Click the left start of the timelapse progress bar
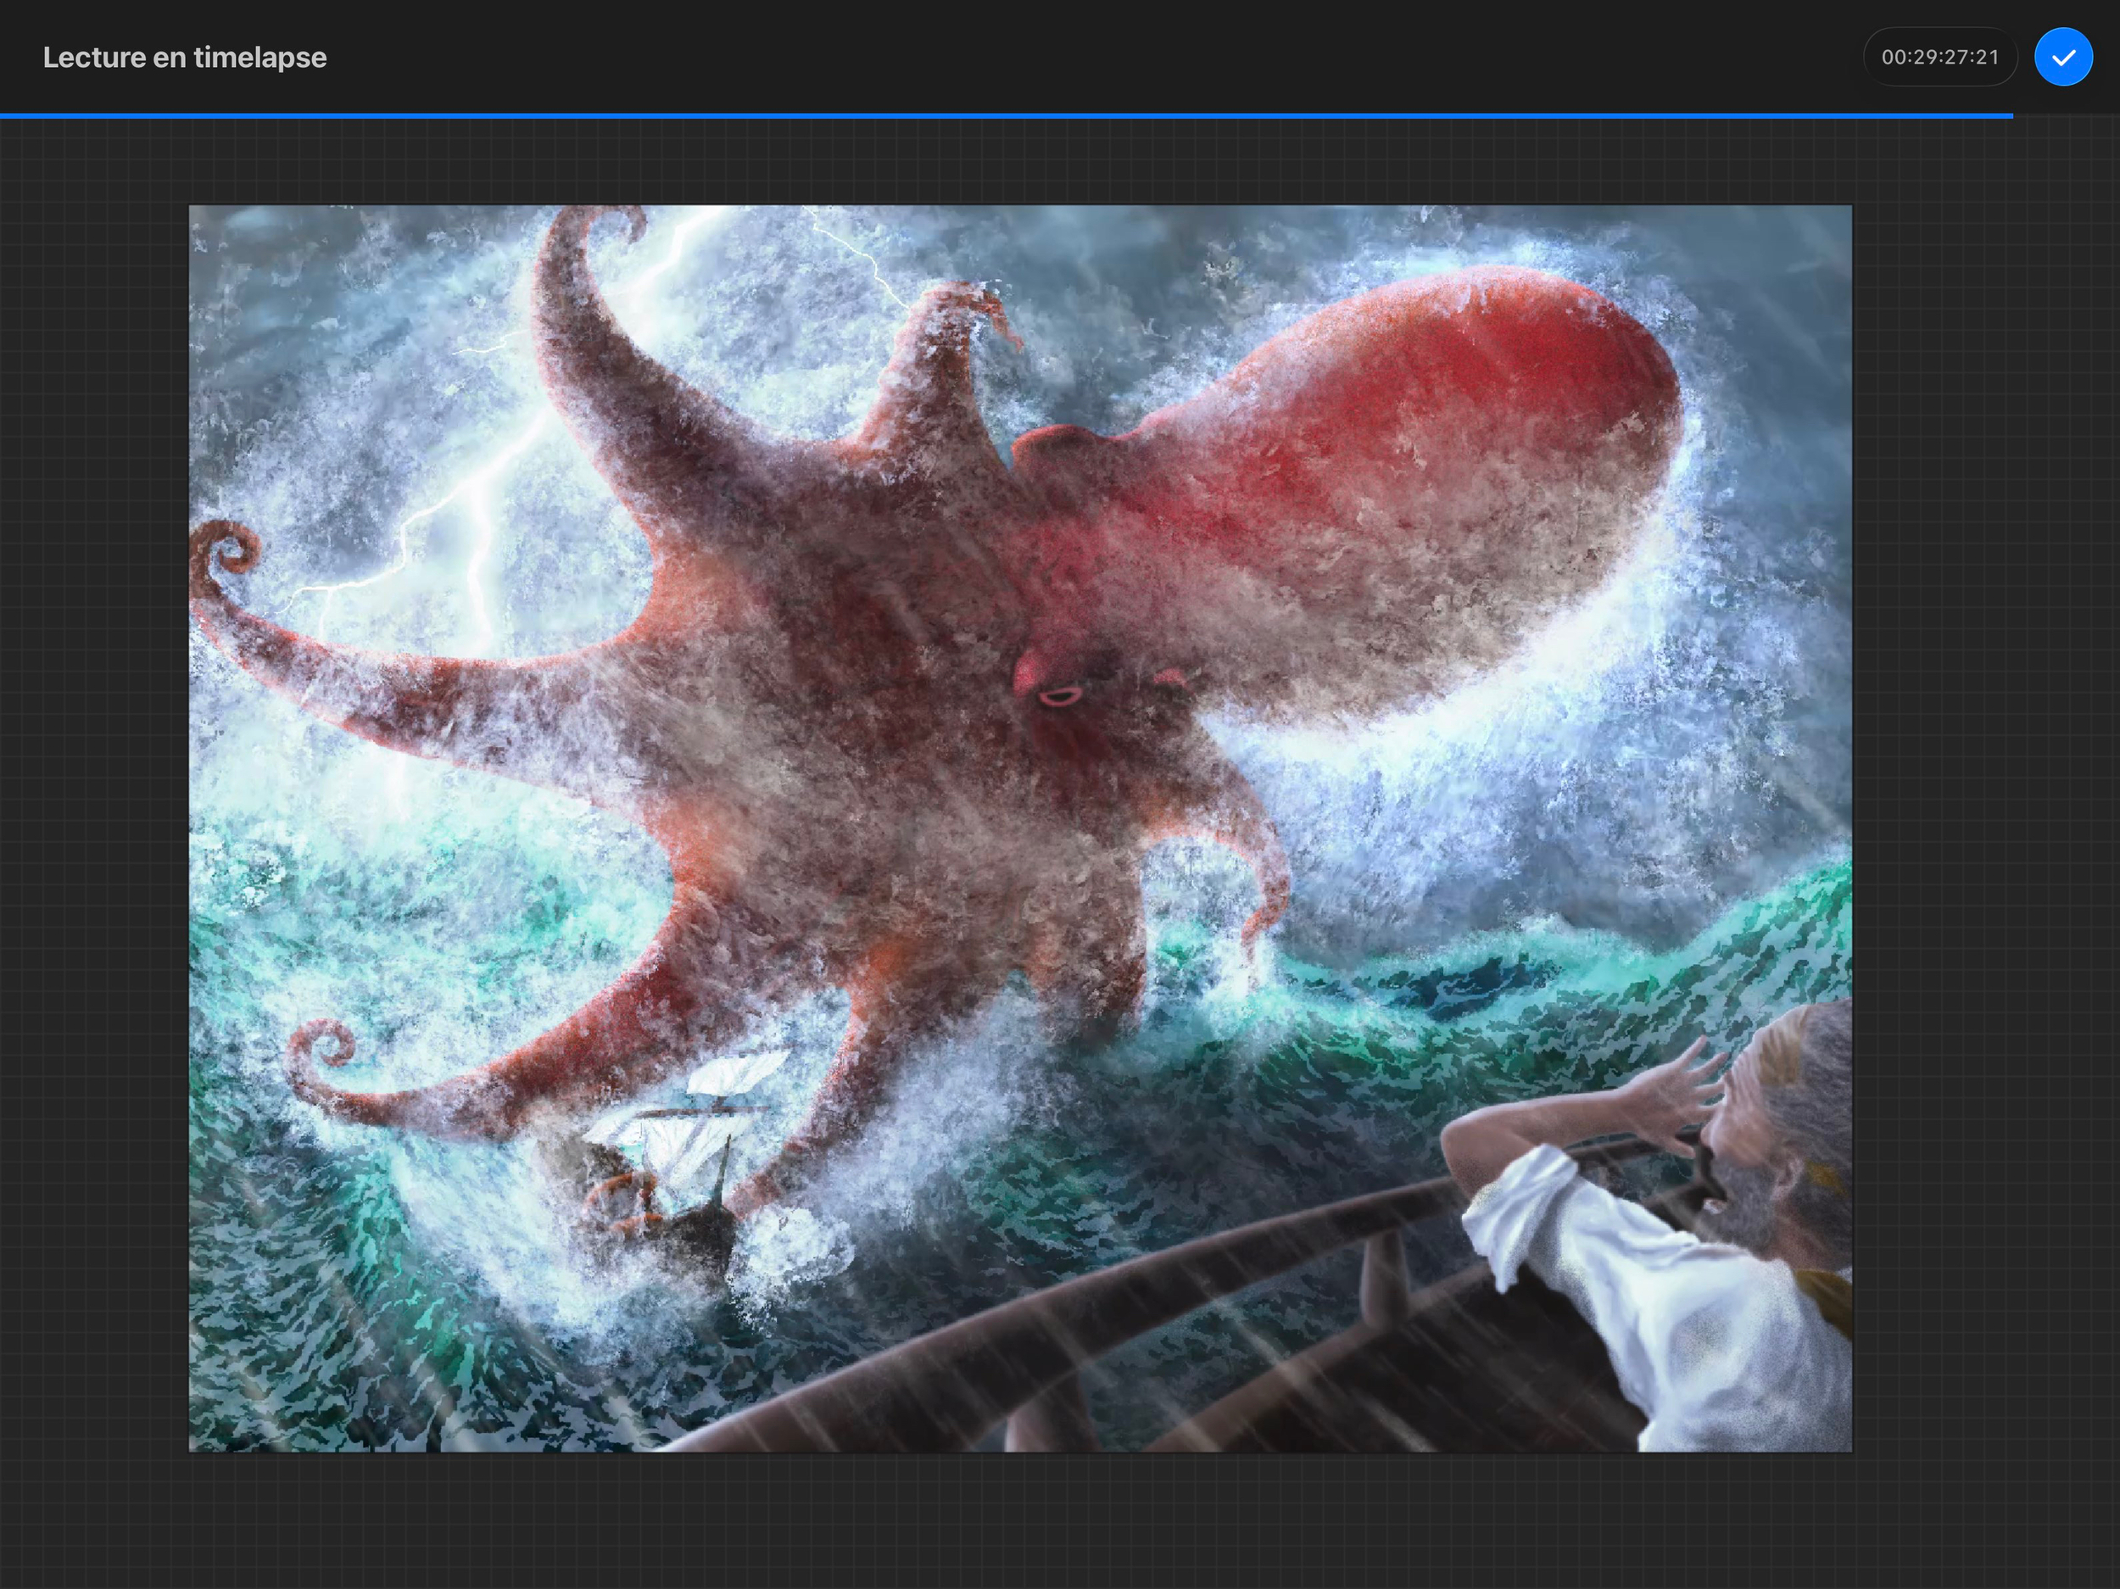 click(8, 116)
